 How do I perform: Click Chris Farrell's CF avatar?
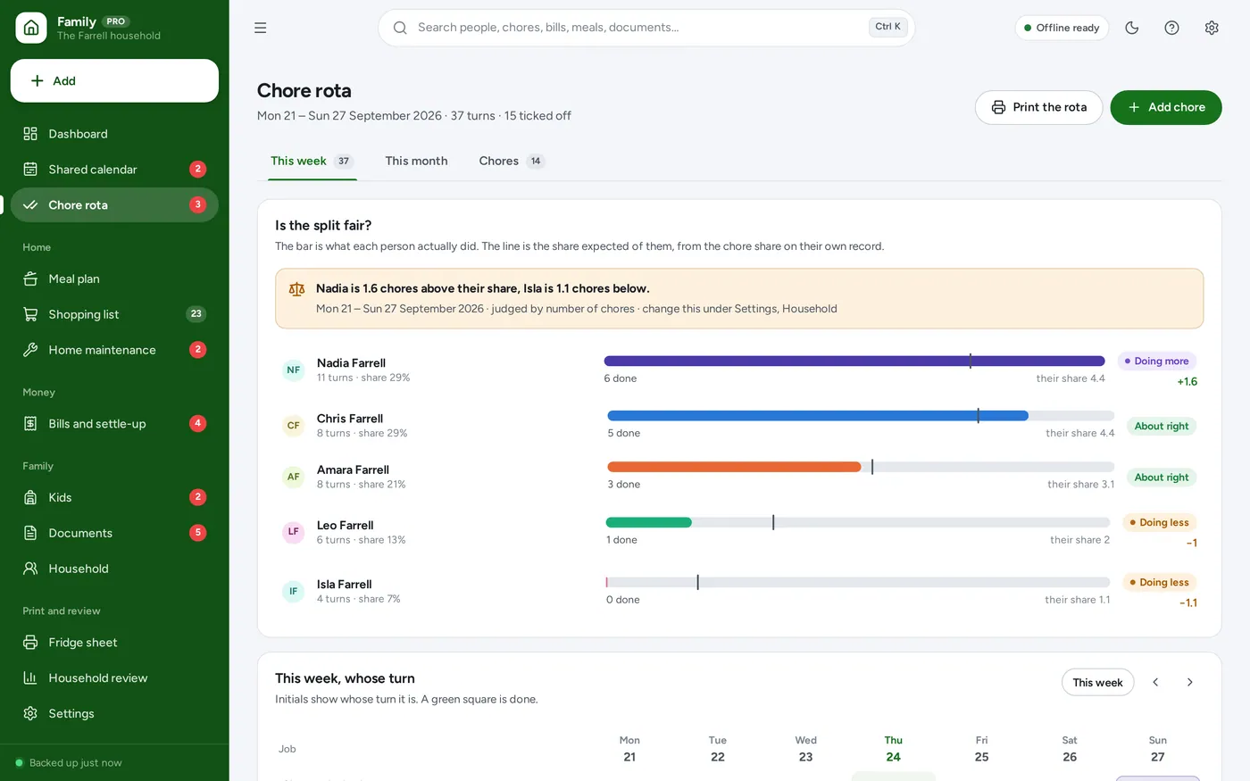[x=293, y=425]
